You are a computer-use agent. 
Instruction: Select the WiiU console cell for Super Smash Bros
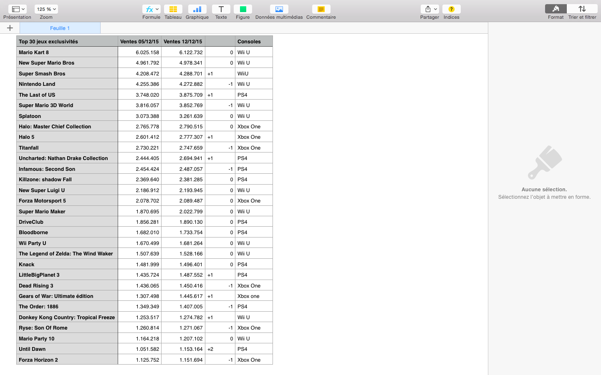pos(254,73)
